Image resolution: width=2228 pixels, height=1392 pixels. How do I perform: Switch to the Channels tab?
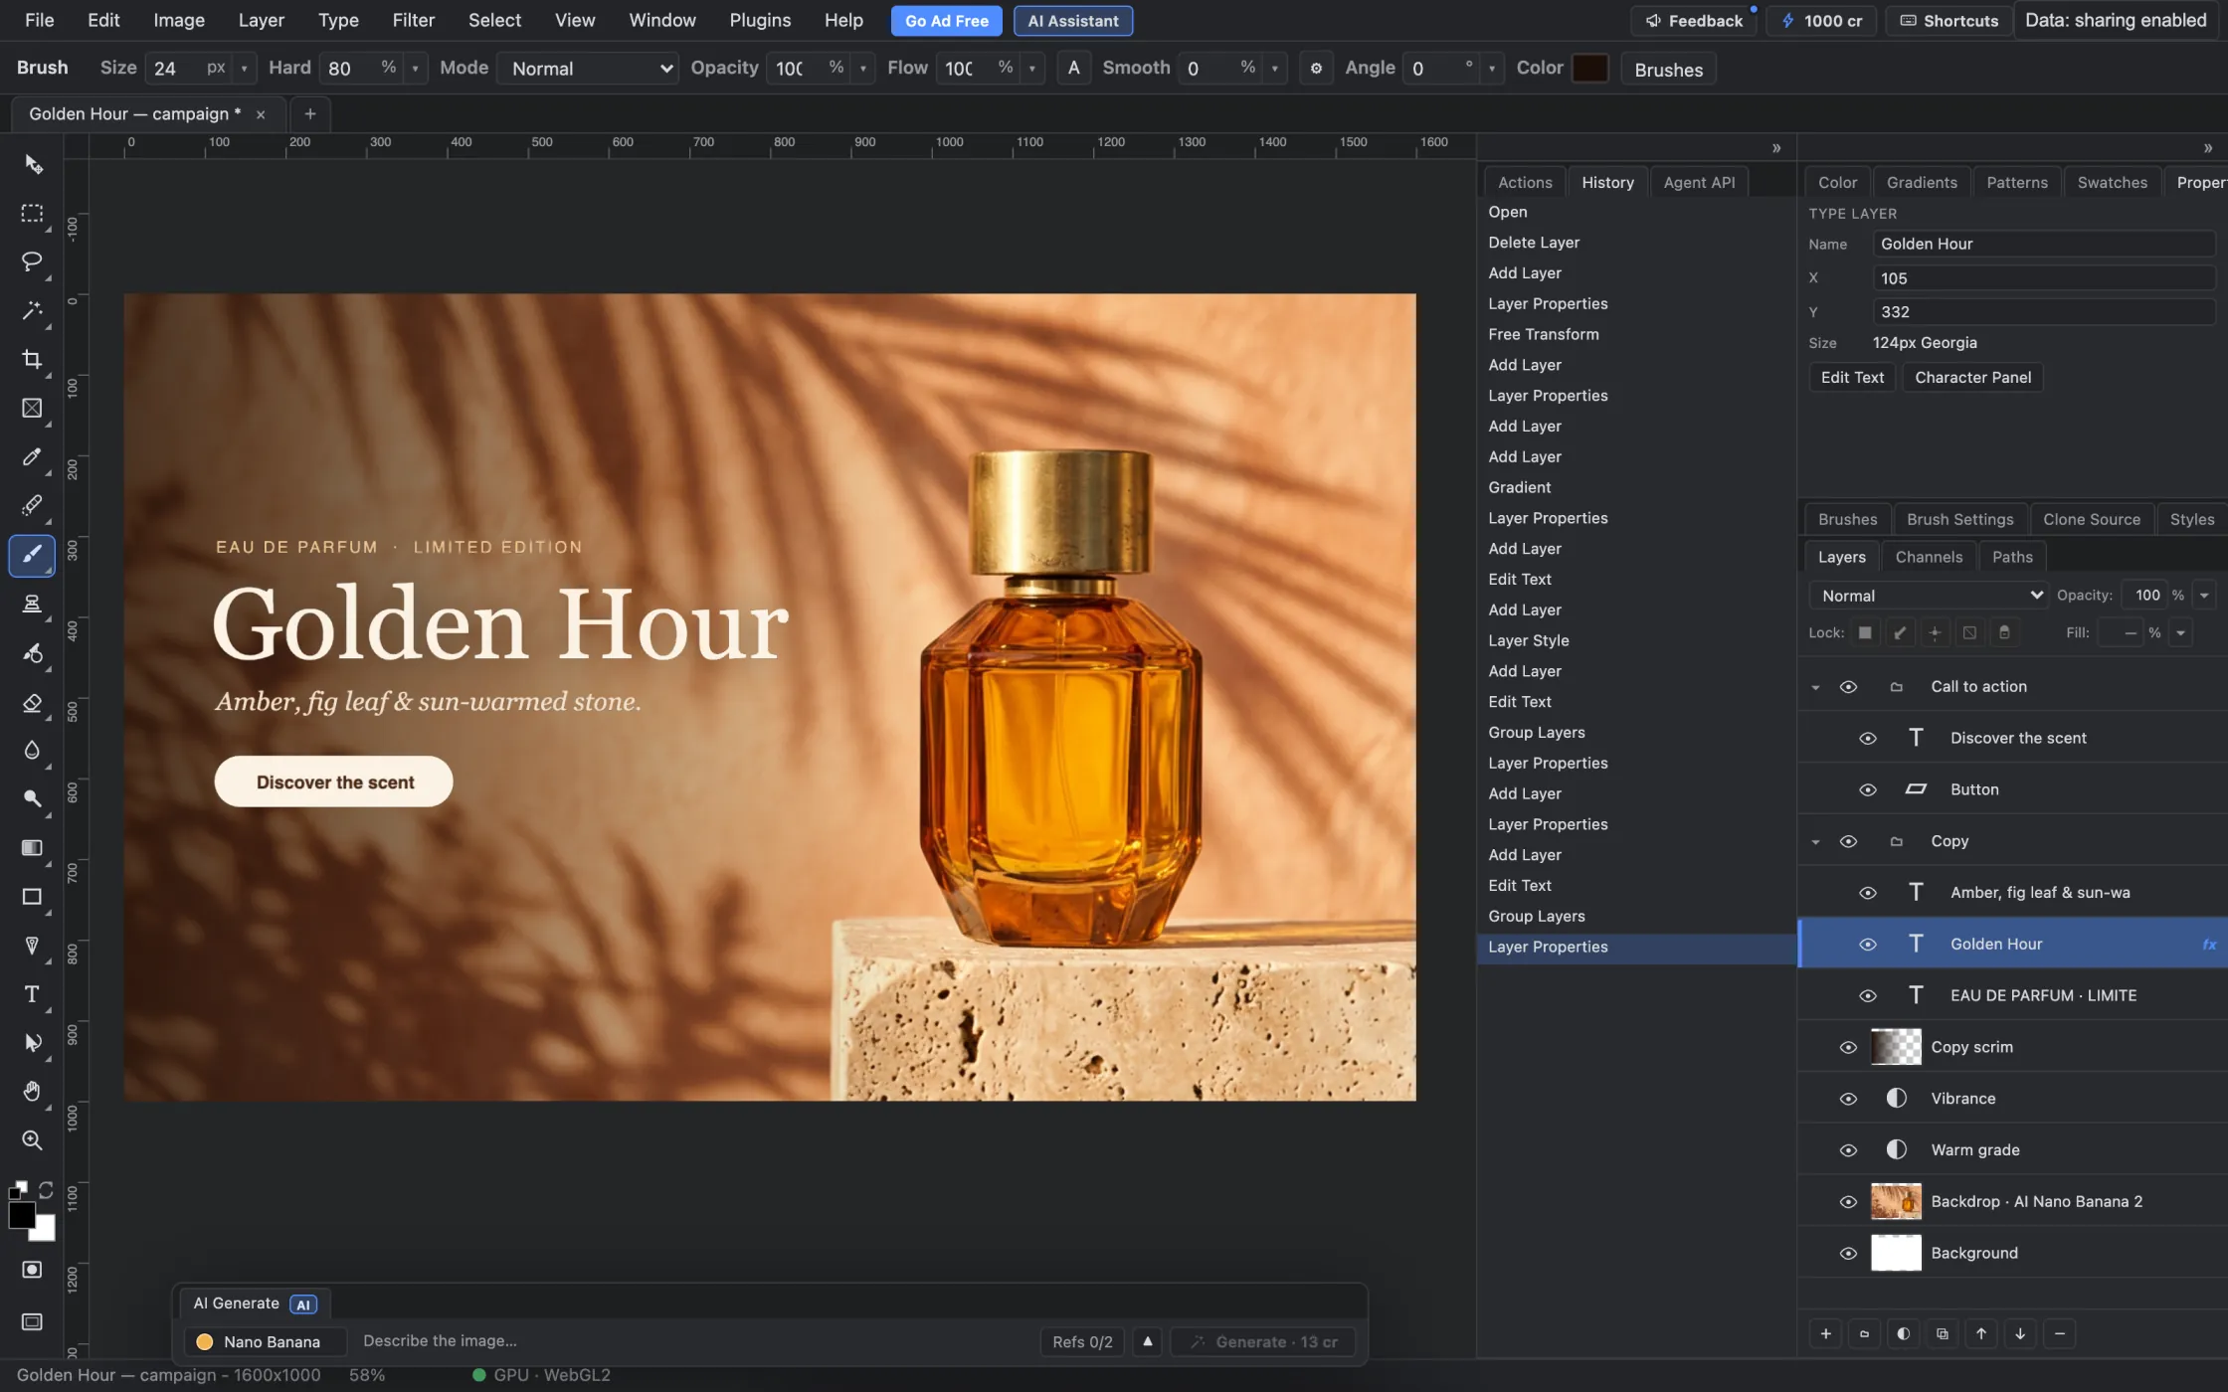(x=1929, y=557)
